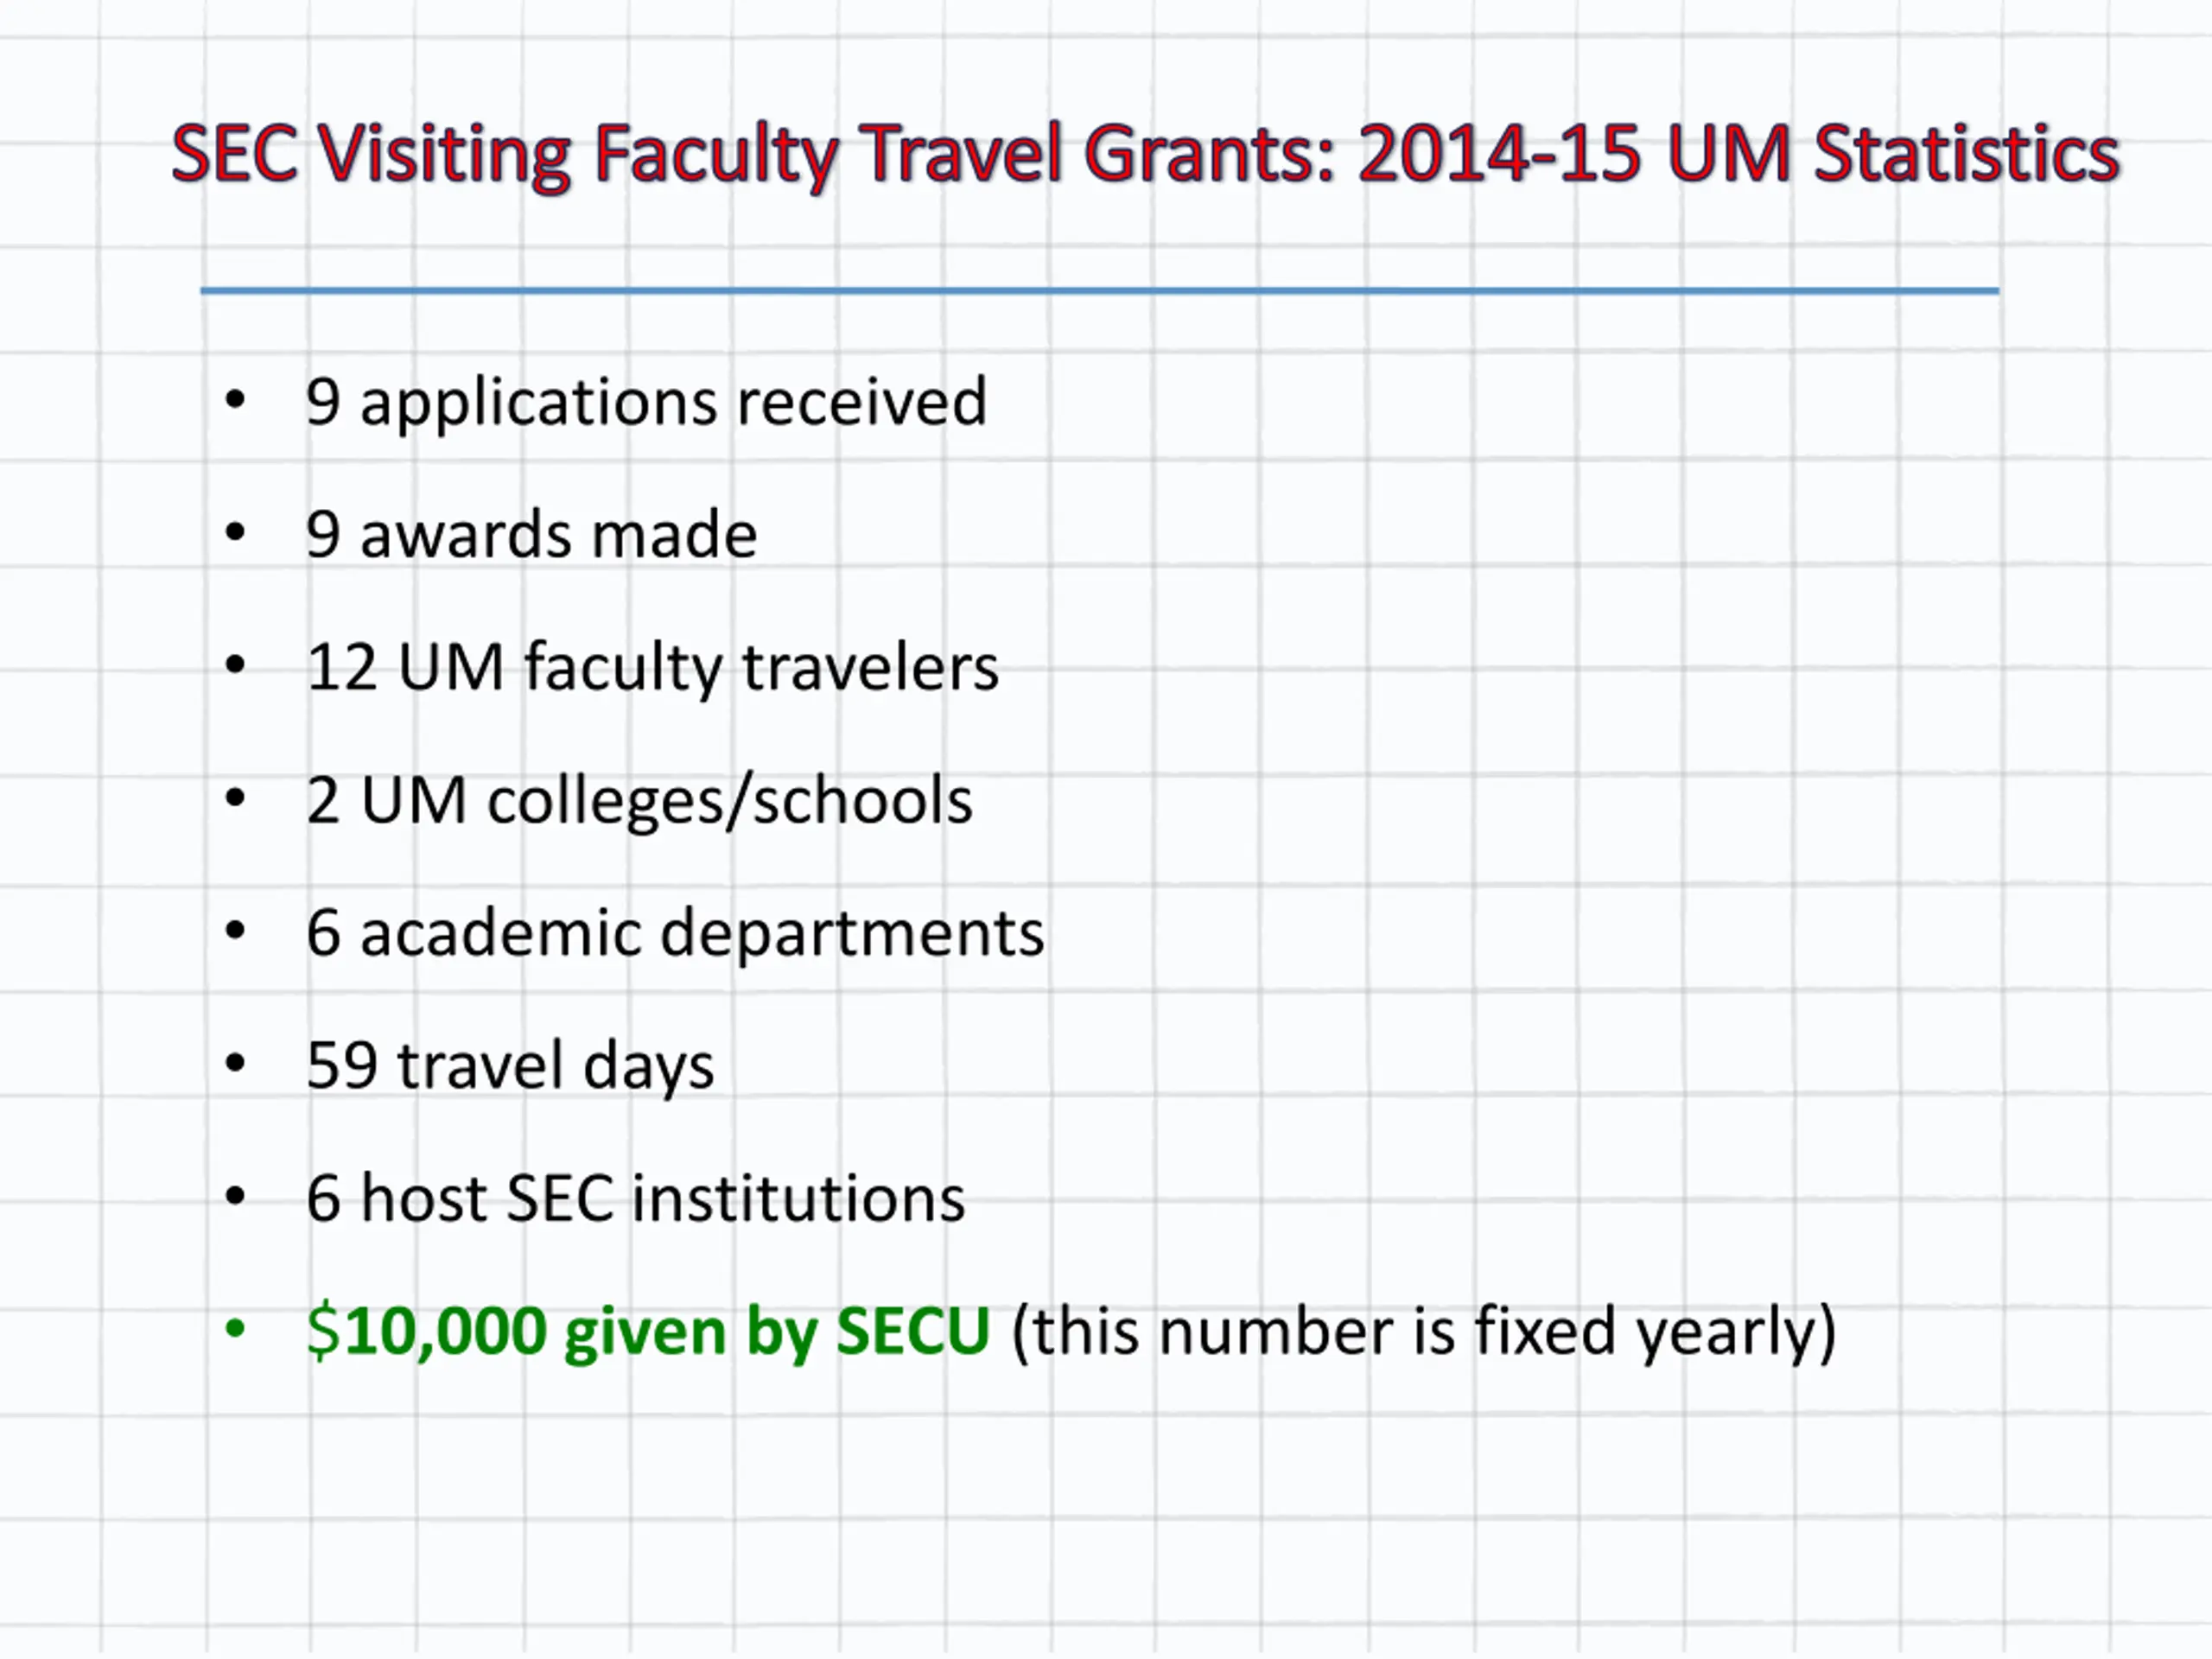Click the "12 UM faculty travelers" text
The width and height of the screenshot is (2212, 1659).
tap(652, 668)
